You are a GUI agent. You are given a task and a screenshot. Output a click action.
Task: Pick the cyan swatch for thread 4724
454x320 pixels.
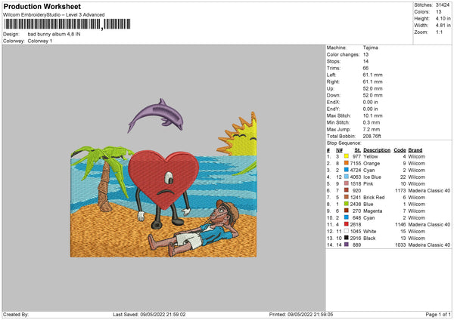347,170
